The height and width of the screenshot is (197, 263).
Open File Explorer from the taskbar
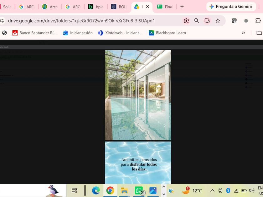click(x=124, y=191)
